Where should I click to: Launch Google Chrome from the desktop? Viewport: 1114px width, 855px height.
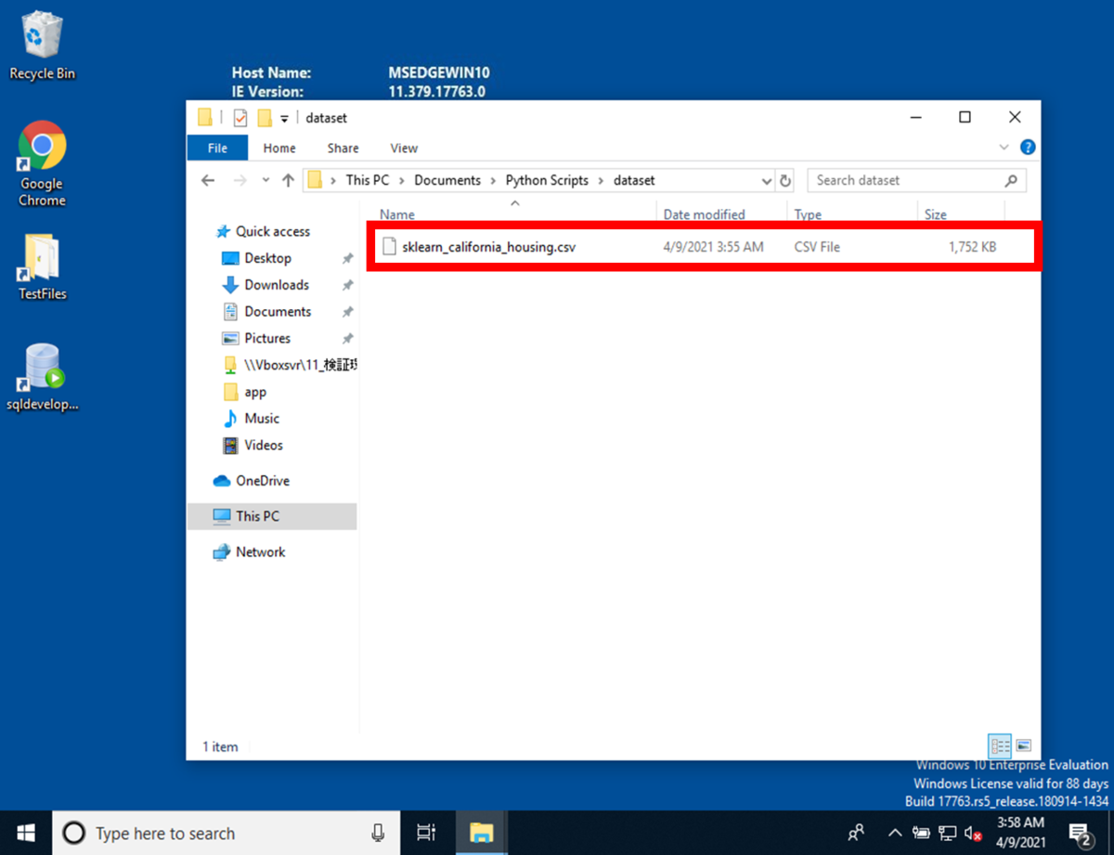click(x=42, y=163)
